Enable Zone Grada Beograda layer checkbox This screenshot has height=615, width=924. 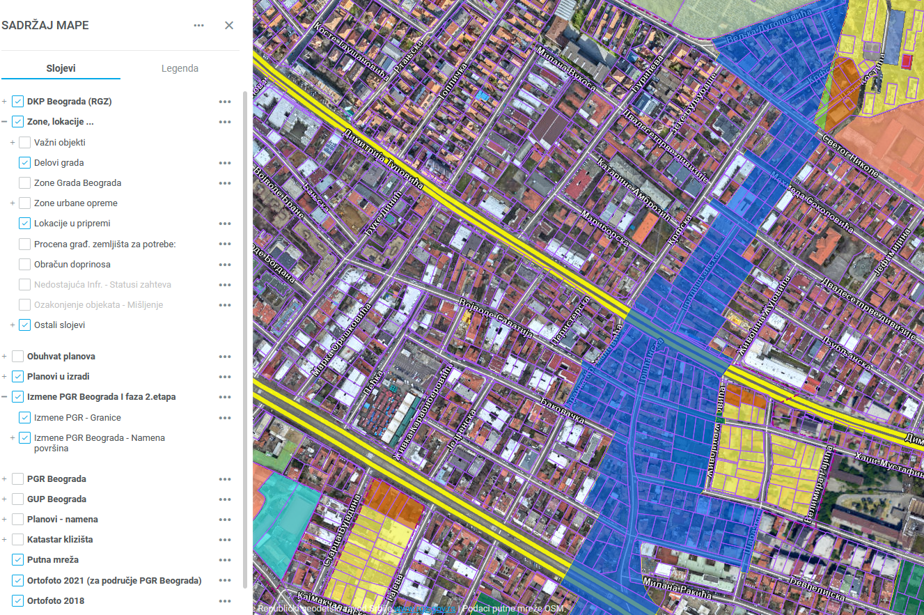25,183
